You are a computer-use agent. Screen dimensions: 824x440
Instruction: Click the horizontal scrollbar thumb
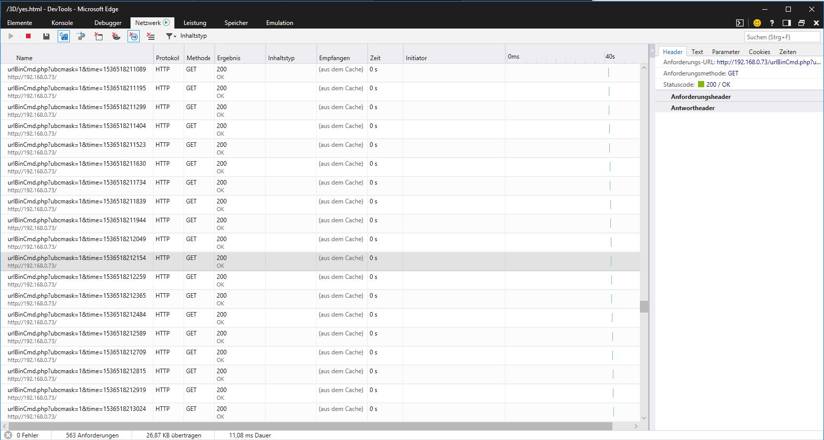pyautogui.click(x=310, y=426)
